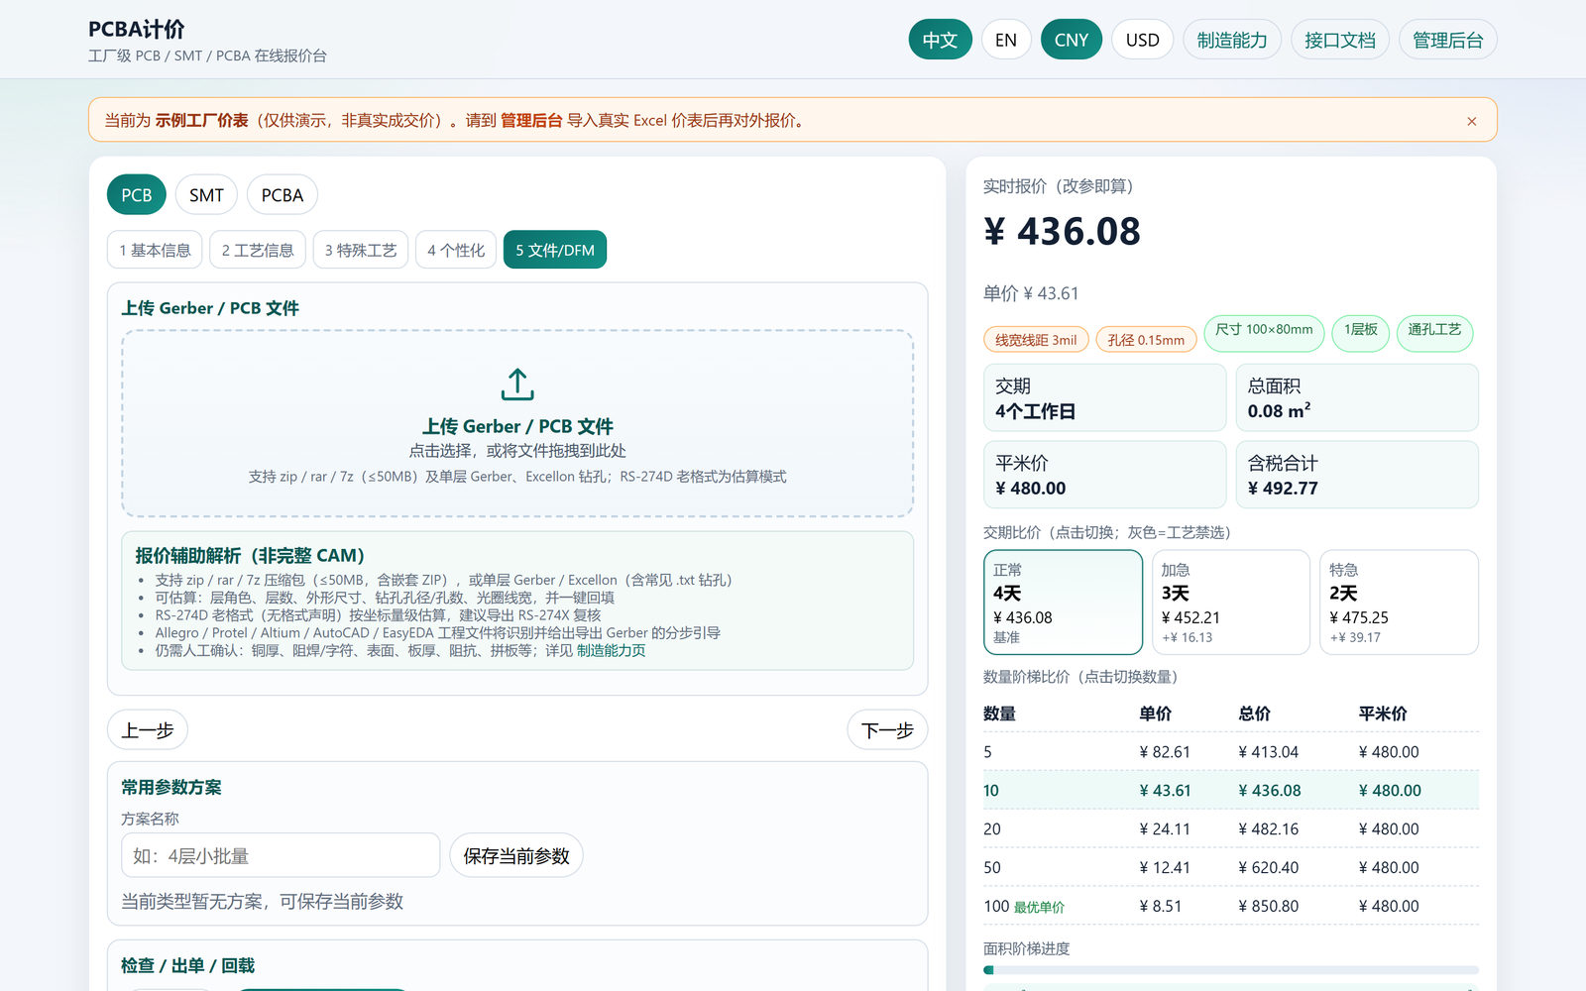Click 管理后台 link in warning banner
This screenshot has height=991, width=1586.
tap(531, 121)
